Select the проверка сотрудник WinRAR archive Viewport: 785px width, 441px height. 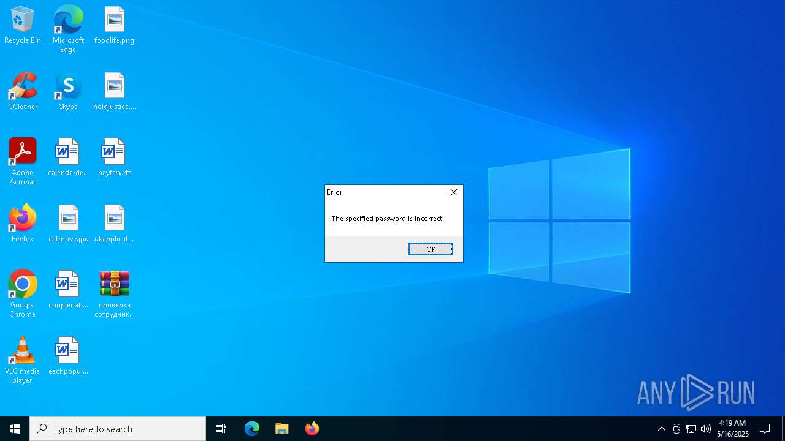click(x=114, y=294)
